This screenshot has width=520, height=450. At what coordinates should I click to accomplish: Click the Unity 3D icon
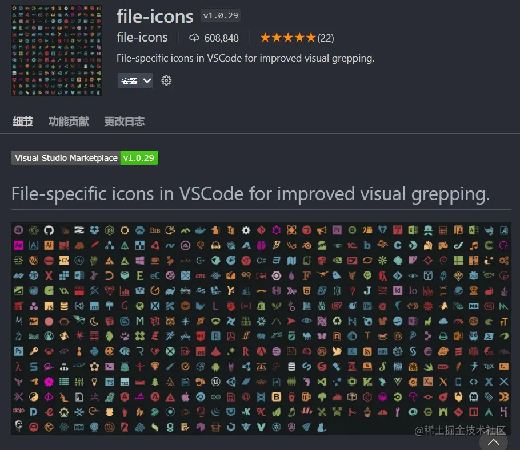(x=232, y=381)
